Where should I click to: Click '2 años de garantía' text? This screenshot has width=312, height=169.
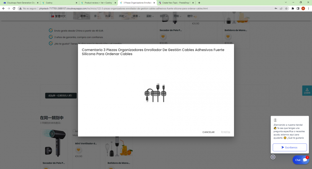[79, 37]
